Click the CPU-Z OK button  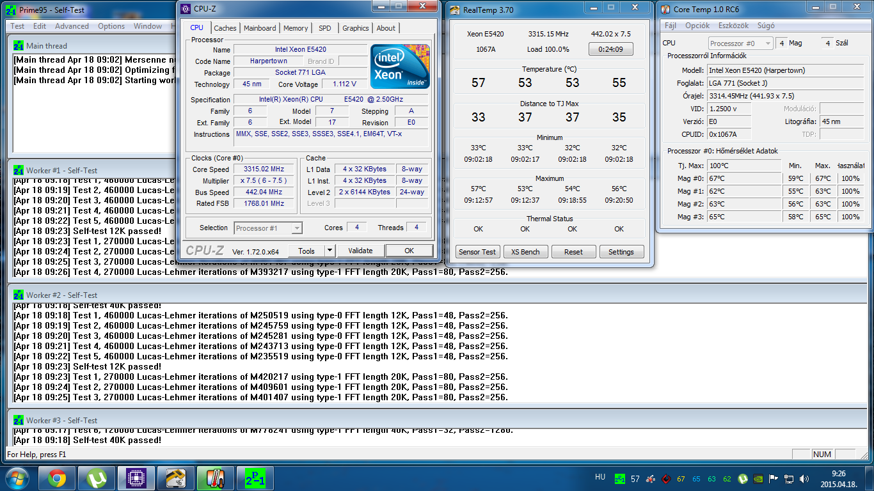[409, 251]
